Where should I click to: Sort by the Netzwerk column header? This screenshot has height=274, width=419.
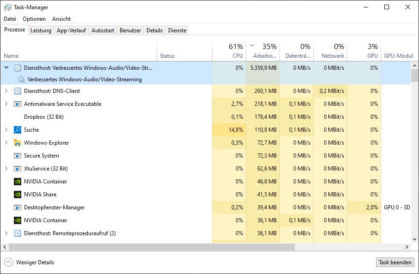(x=330, y=52)
